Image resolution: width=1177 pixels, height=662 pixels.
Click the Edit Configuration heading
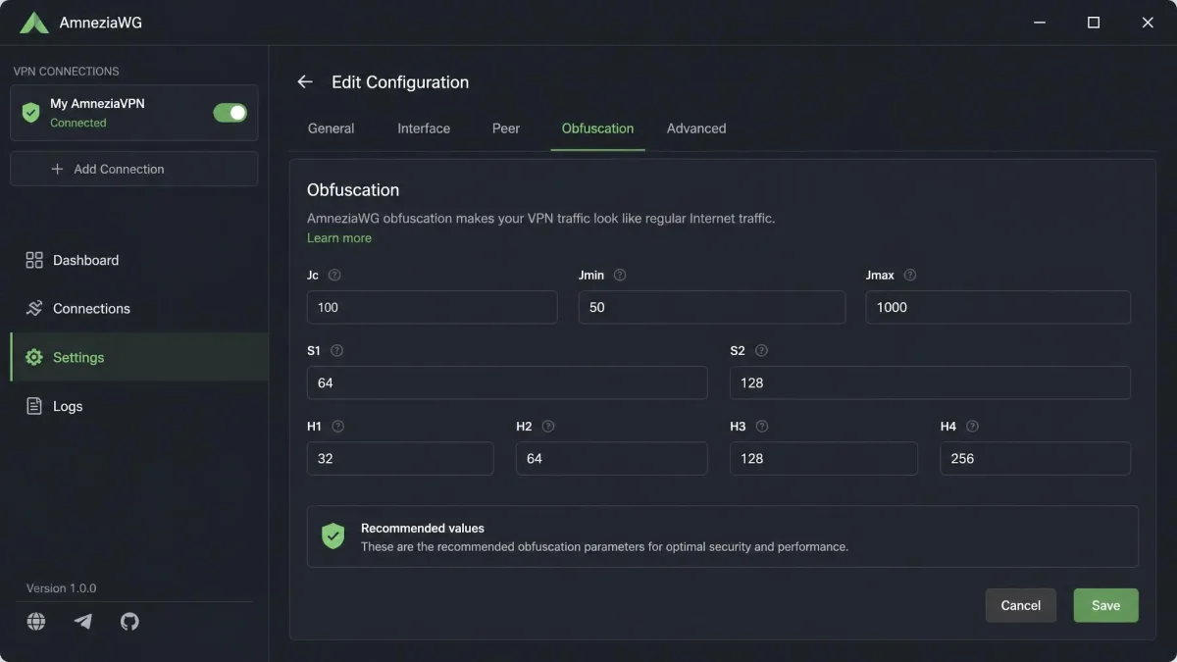(400, 82)
